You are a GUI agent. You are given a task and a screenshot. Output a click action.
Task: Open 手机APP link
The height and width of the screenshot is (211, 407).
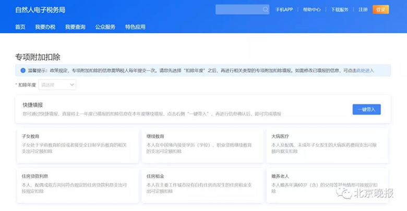coord(284,9)
